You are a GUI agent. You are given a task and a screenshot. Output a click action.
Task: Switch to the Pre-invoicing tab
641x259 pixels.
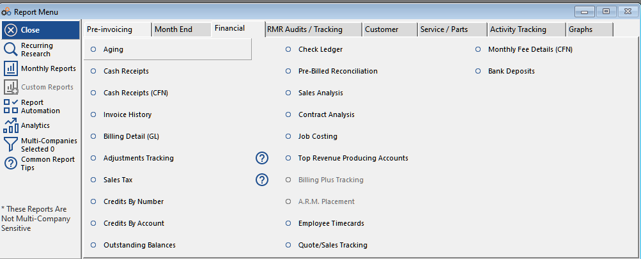pyautogui.click(x=109, y=29)
